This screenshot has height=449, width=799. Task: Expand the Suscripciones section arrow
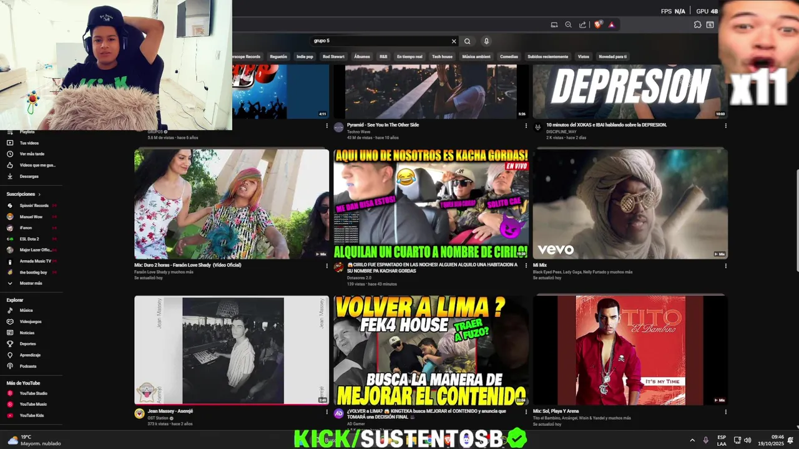pyautogui.click(x=39, y=194)
